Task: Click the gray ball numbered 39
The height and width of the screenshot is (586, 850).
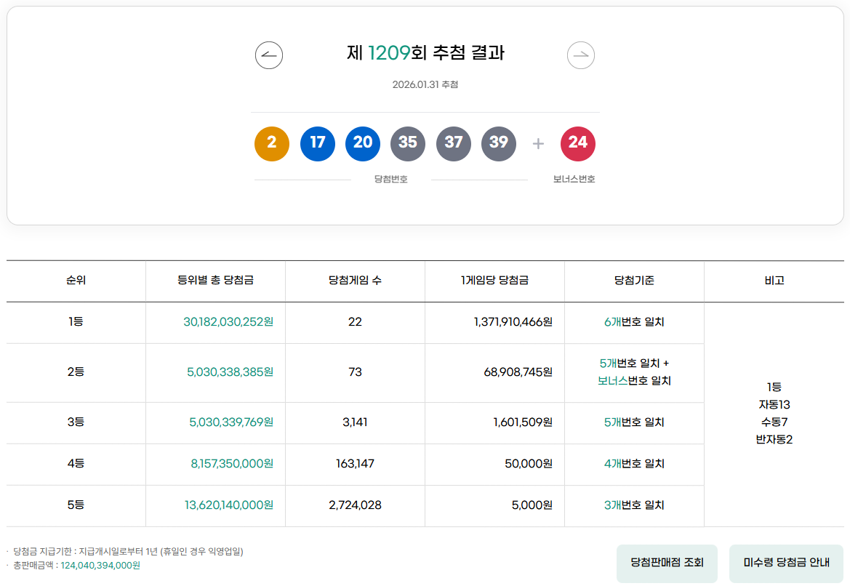Action: pos(498,144)
